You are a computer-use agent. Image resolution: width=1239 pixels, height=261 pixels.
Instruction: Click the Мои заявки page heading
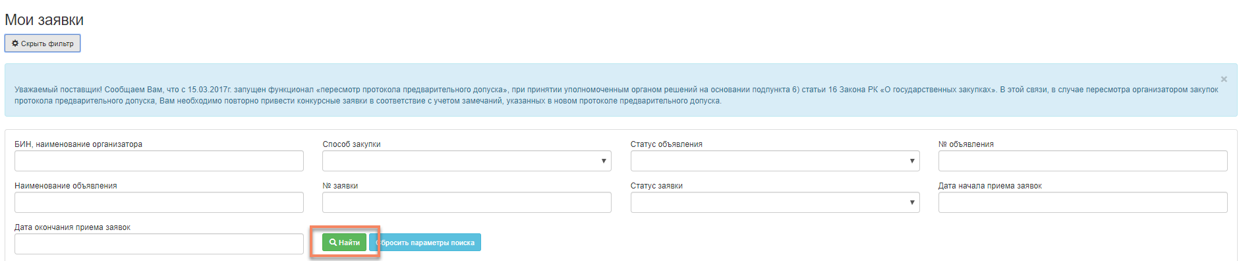tap(44, 20)
